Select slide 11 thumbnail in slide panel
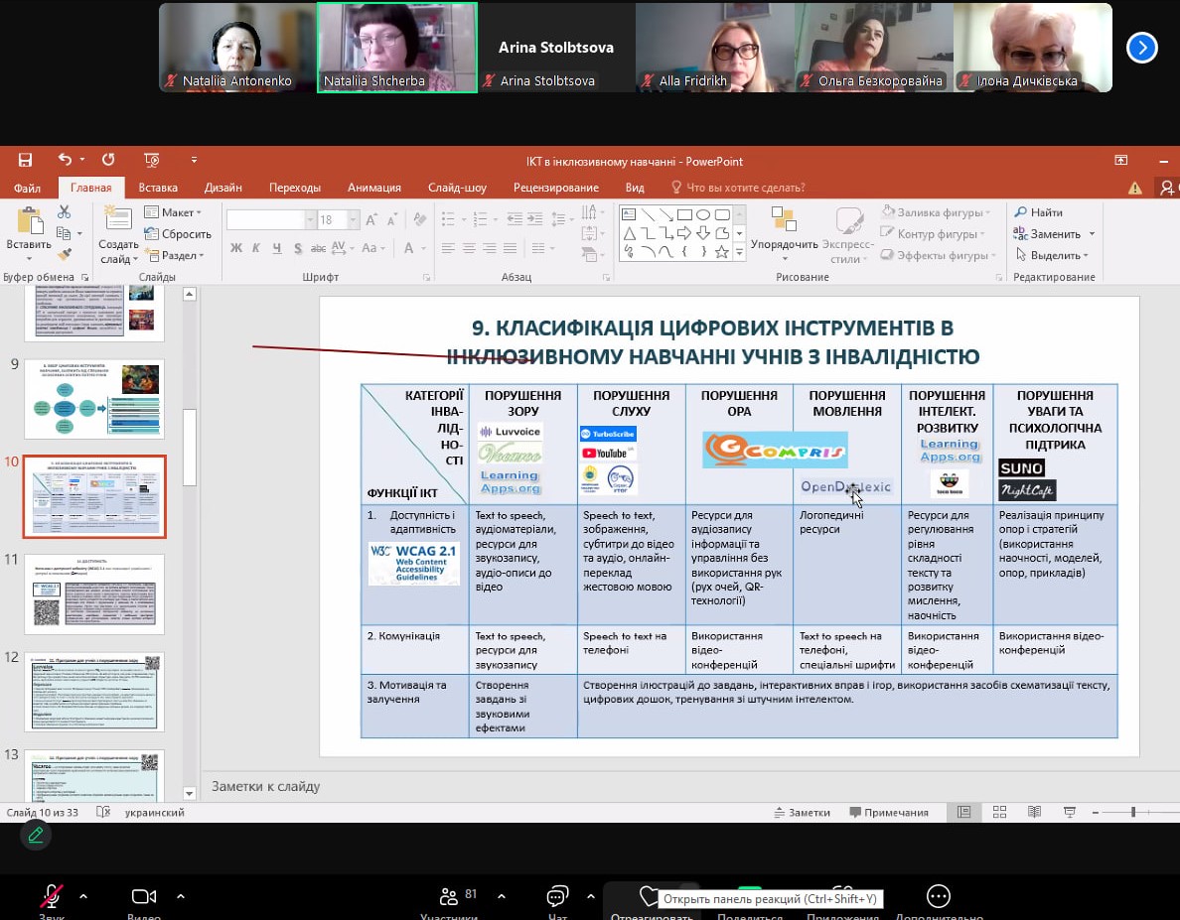Screen dimensions: 1180x920 click(x=94, y=594)
